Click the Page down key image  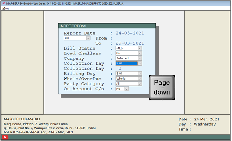162,88
